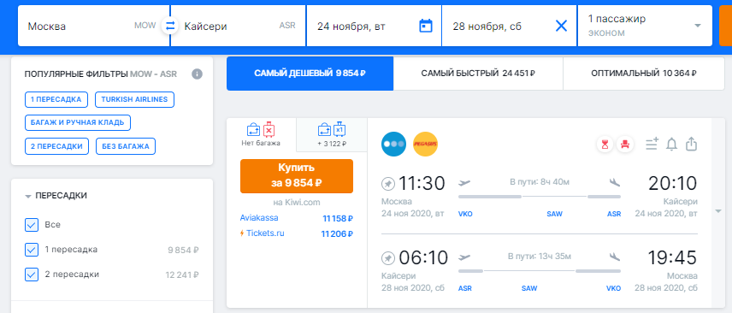Swap origin and destination cities
This screenshot has width=732, height=313.
170,27
